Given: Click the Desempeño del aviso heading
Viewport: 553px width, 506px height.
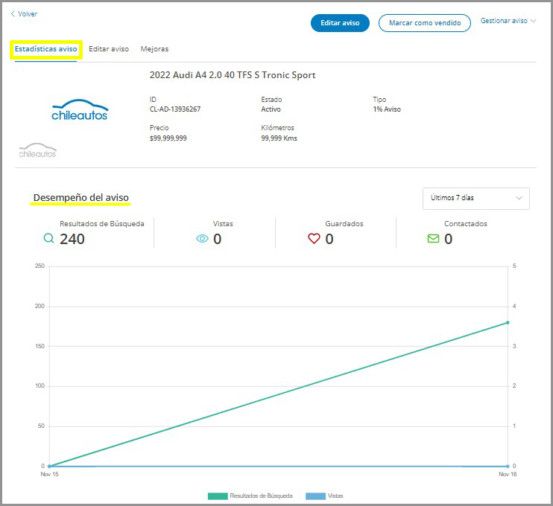Looking at the screenshot, I should [x=80, y=197].
